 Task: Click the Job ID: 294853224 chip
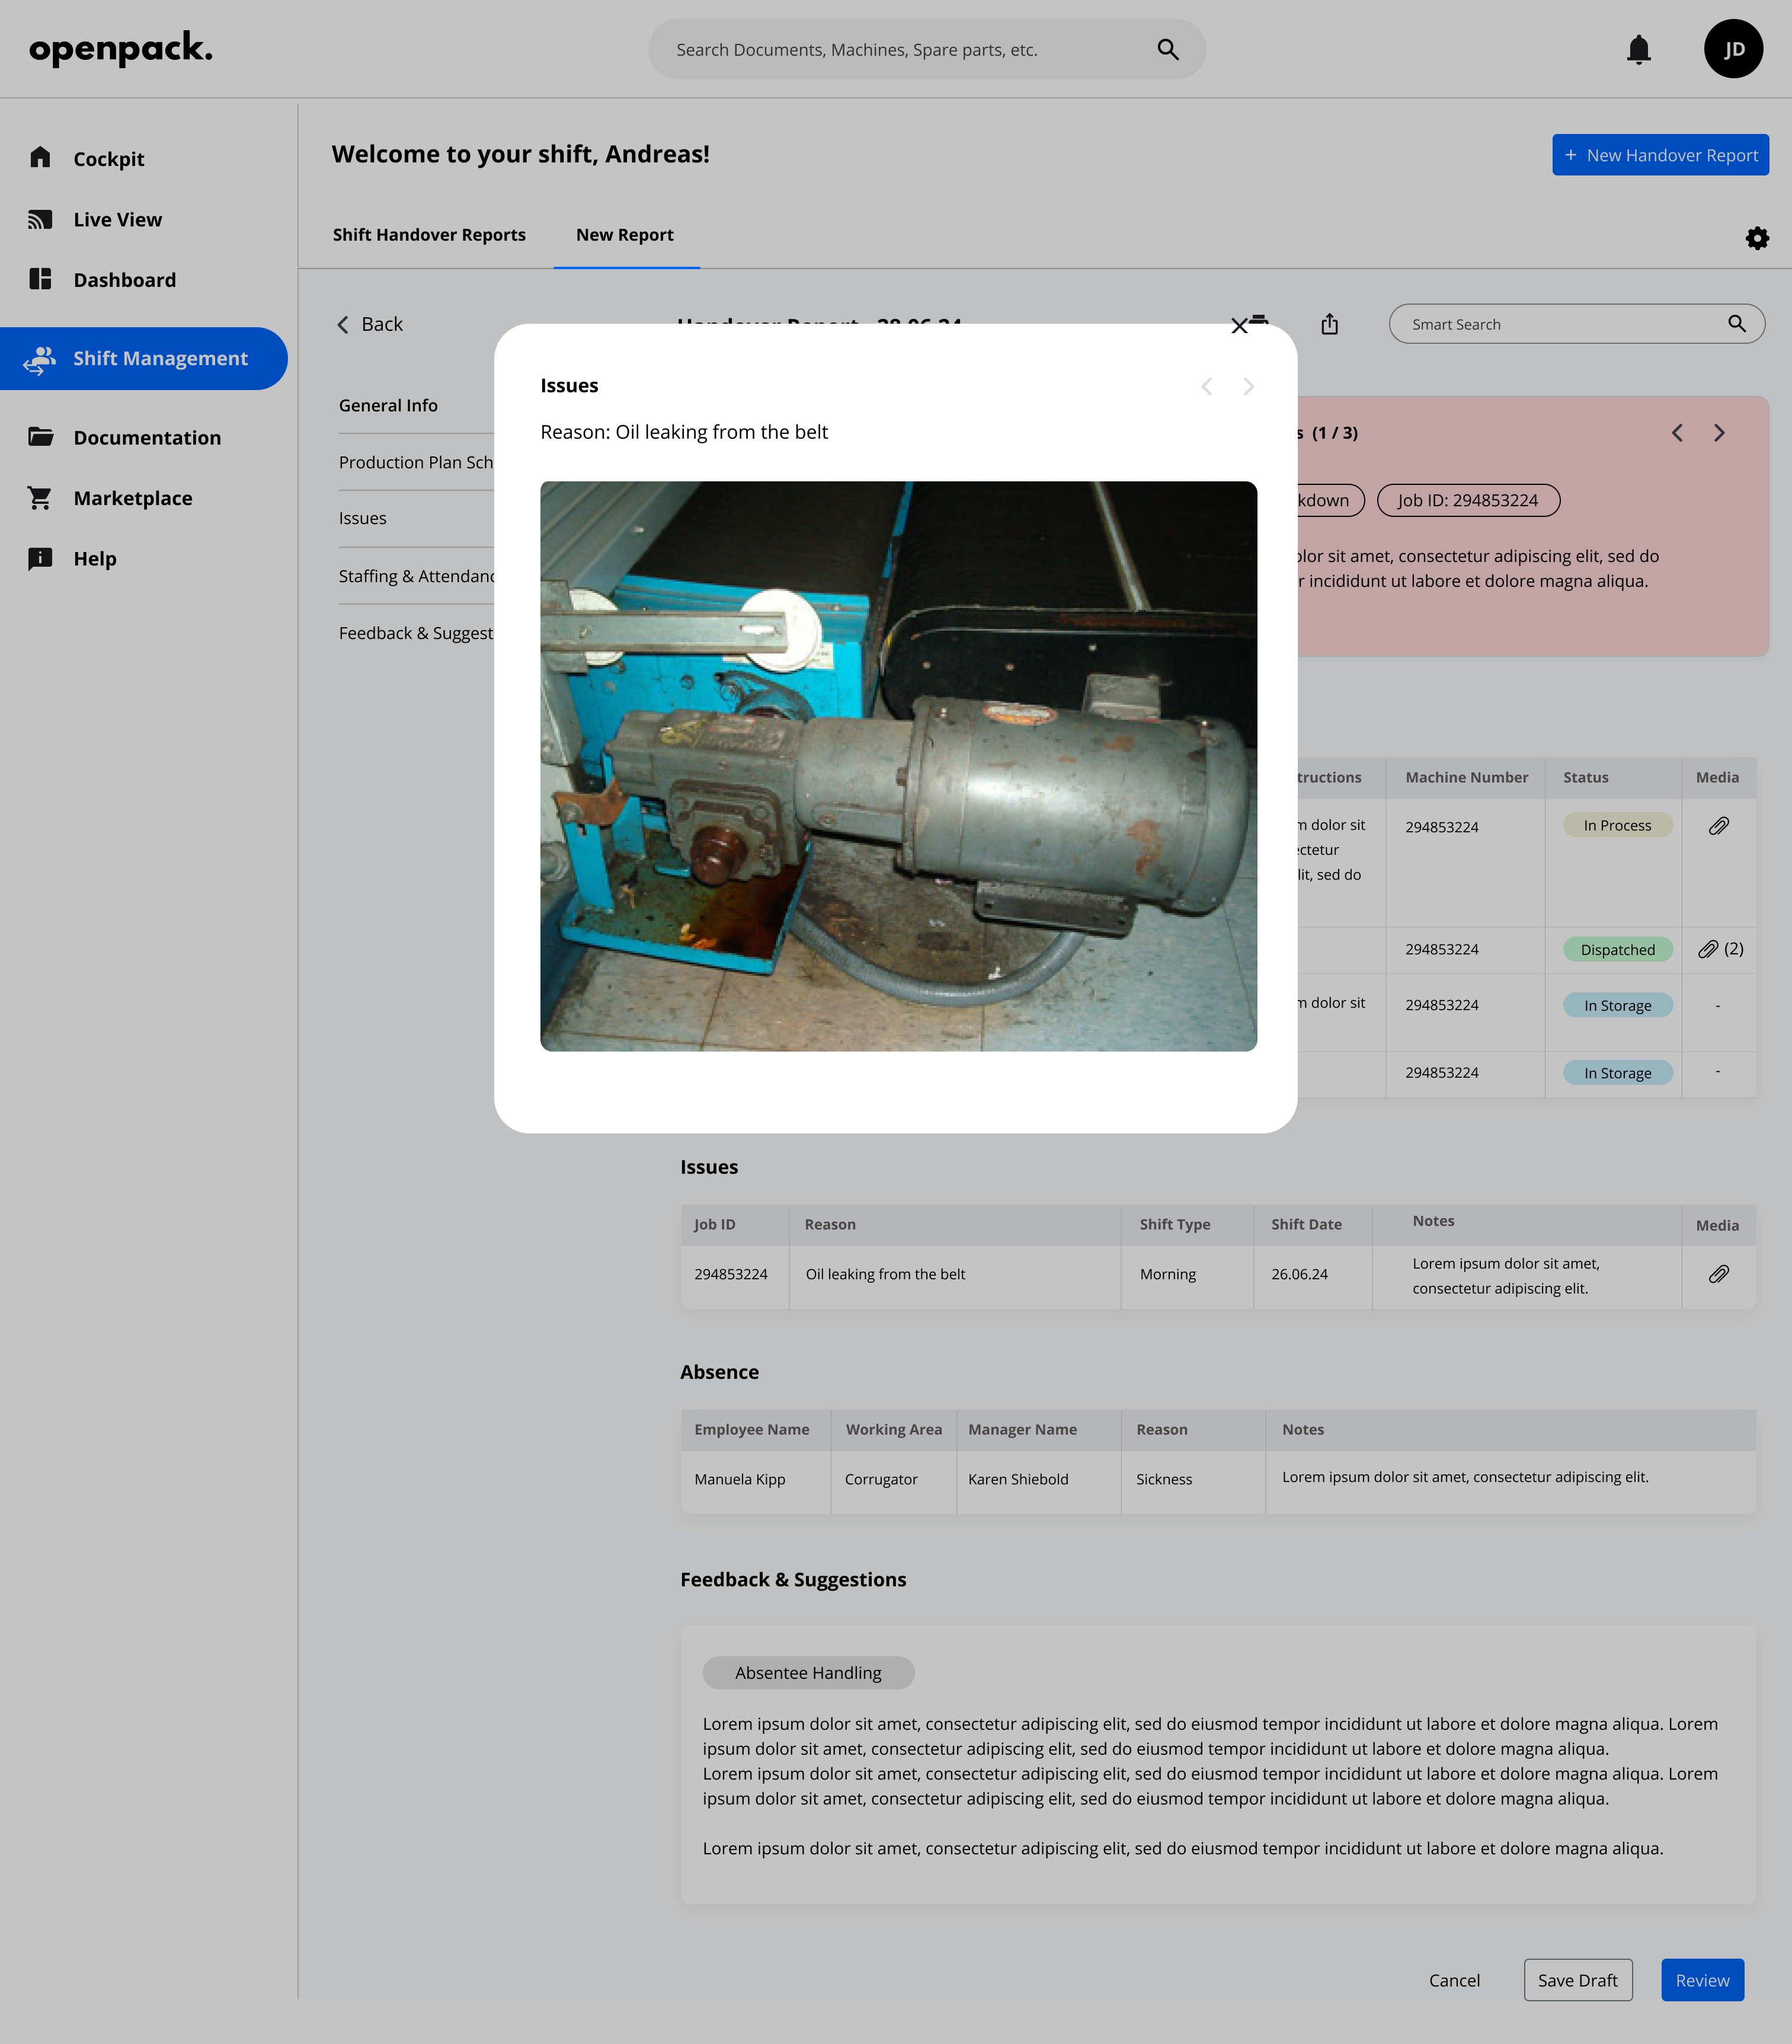[1467, 500]
